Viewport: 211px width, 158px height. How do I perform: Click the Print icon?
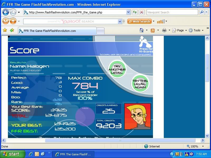click(x=164, y=30)
